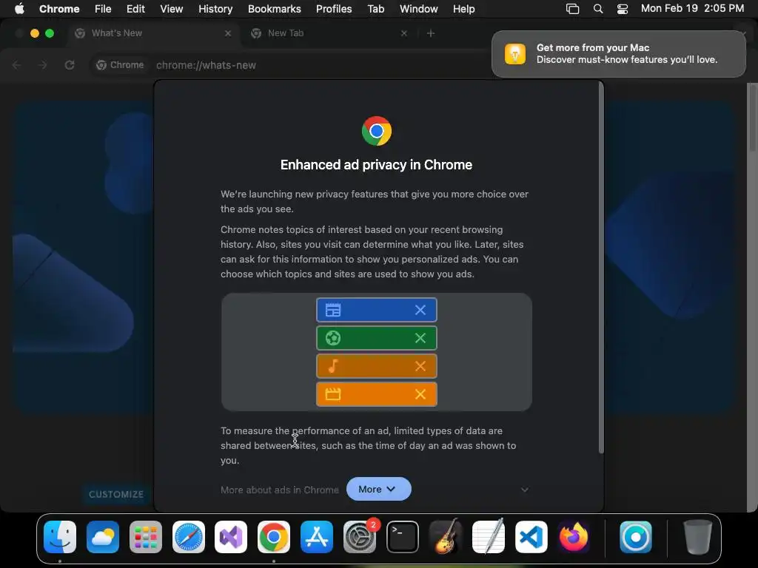Open the Window menu

(419, 9)
